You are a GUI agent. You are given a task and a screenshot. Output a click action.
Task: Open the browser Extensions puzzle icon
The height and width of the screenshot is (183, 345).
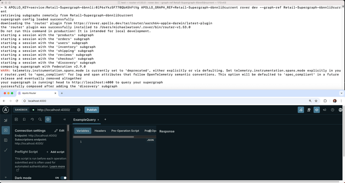325,101
